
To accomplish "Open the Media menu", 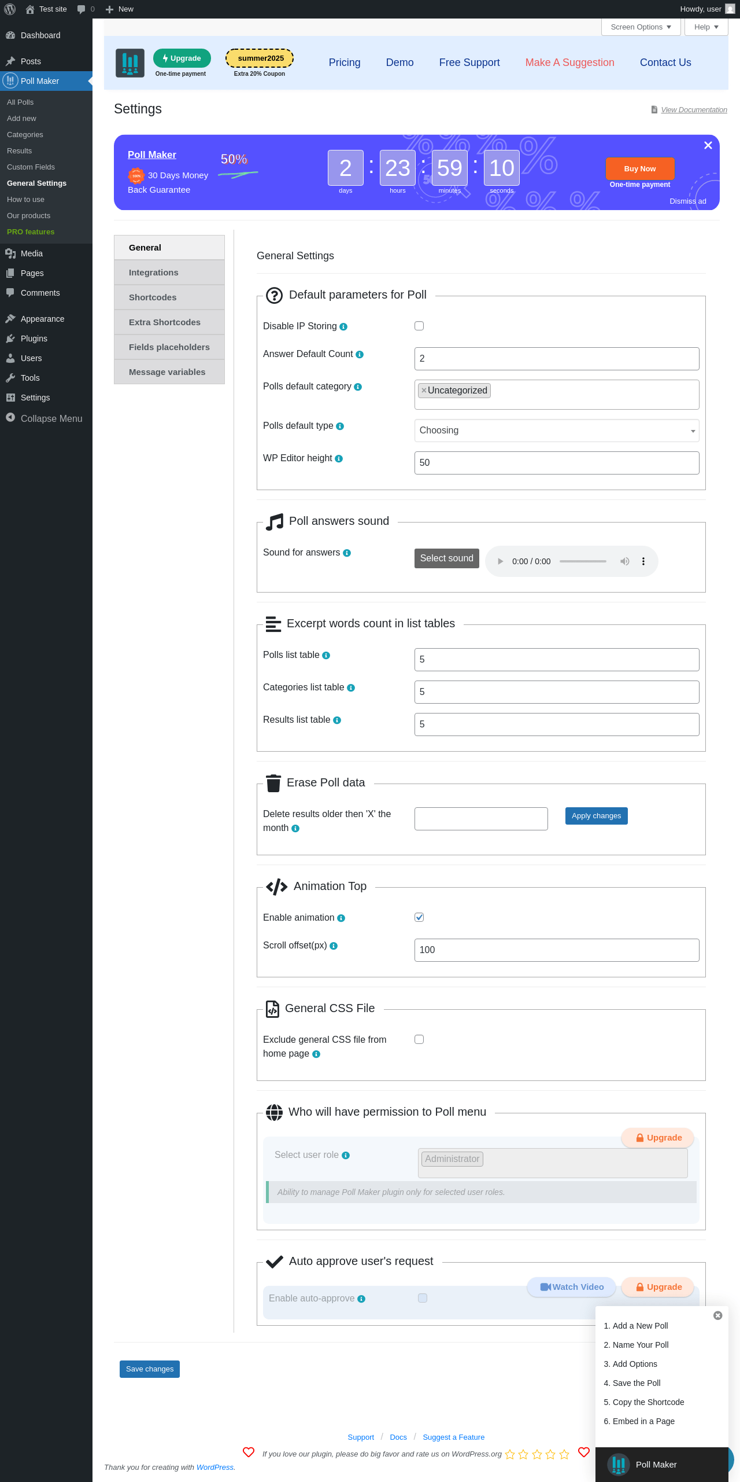I will [46, 253].
